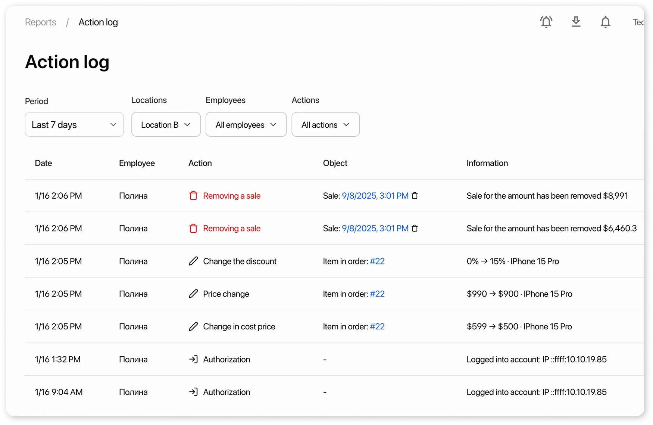Click login arrow icon for 1:32 PM Authorization

point(193,359)
